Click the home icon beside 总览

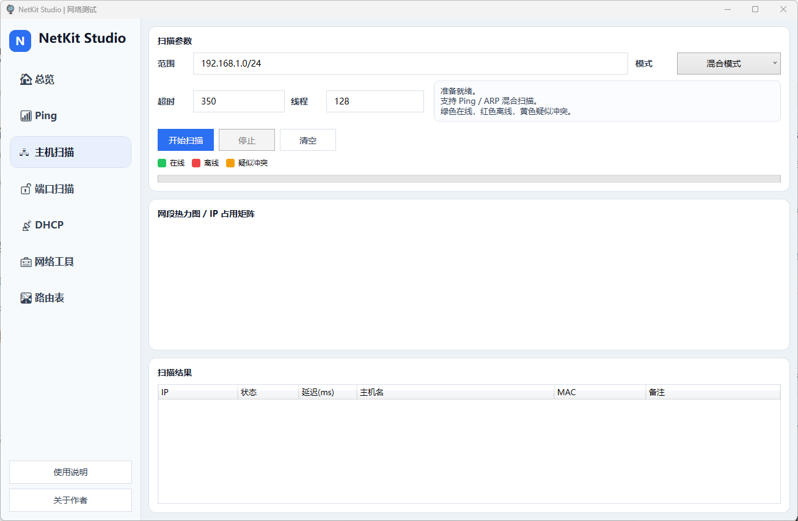click(x=26, y=79)
